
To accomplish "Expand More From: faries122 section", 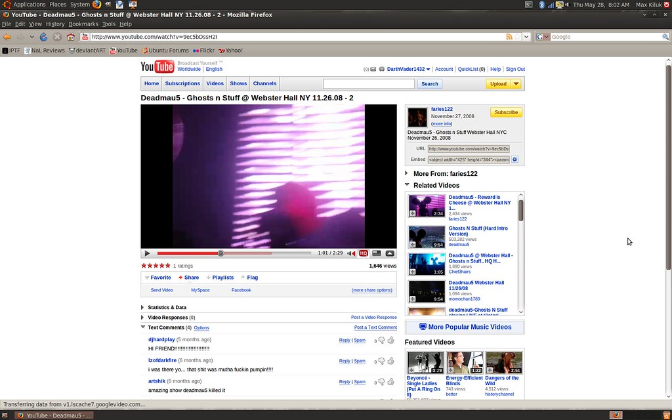I will pyautogui.click(x=406, y=173).
